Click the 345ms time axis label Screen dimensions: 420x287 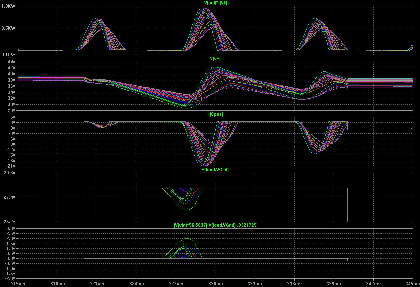point(412,284)
